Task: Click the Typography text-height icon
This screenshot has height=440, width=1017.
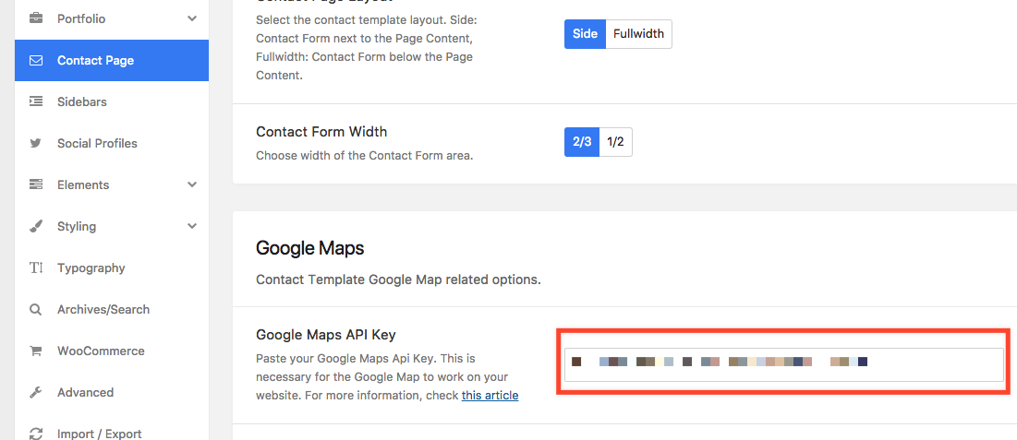Action: (x=36, y=268)
